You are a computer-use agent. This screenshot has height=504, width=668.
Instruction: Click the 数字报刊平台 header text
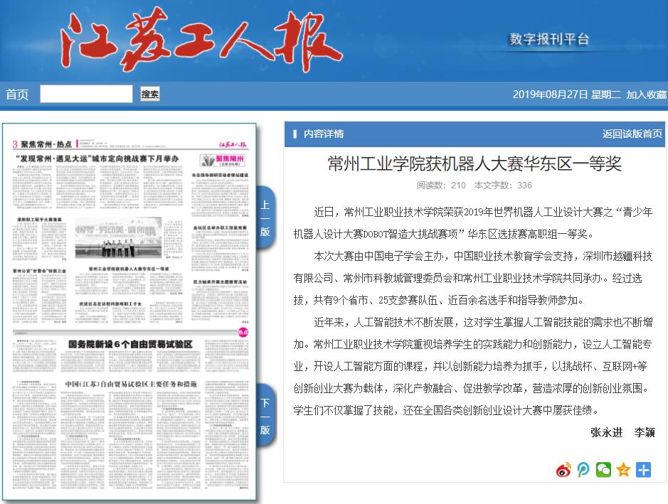point(550,39)
